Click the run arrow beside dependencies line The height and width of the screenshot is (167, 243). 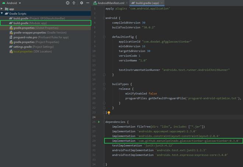click(x=99, y=122)
